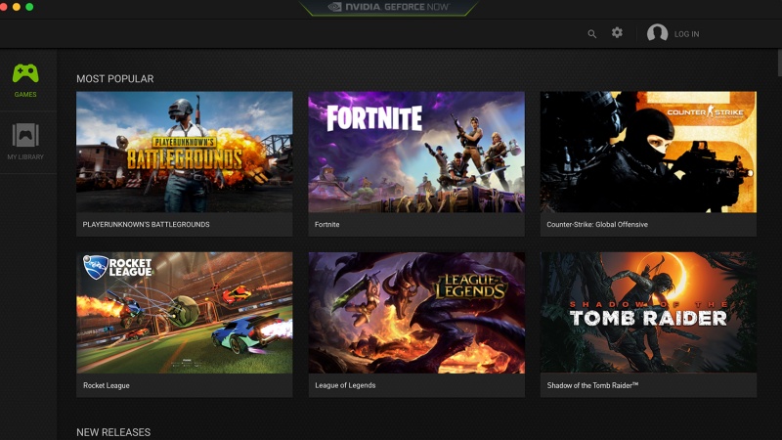Screen dimensions: 782x440
Task: Open the My Library icon
Action: click(25, 135)
